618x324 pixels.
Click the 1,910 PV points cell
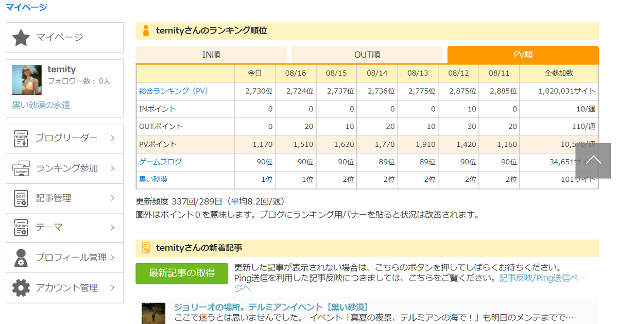418,144
